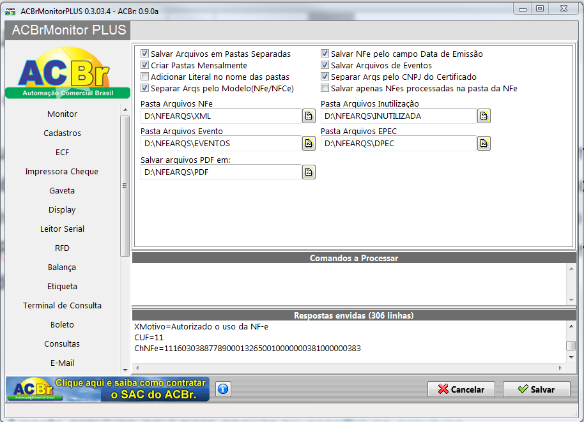This screenshot has width=584, height=422.
Task: Select the CUF=11 response line
Action: (x=149, y=338)
